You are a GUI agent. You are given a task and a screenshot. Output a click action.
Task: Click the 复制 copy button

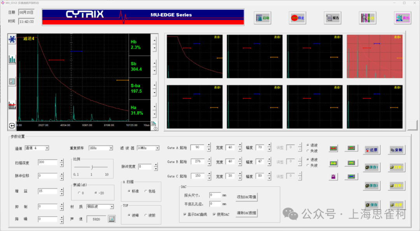(396, 150)
